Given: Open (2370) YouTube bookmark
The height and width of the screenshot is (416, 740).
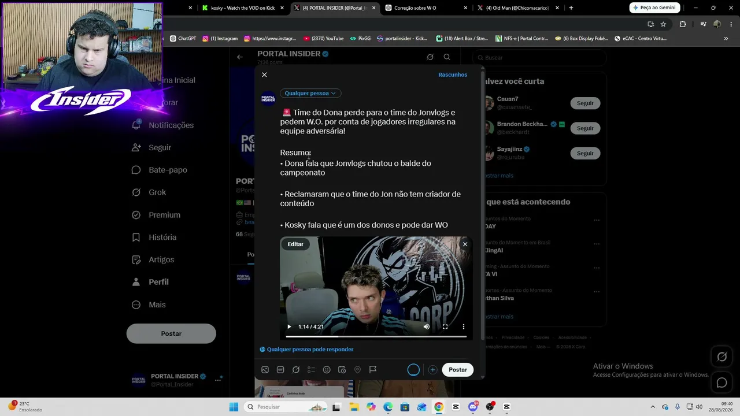Looking at the screenshot, I should (323, 39).
